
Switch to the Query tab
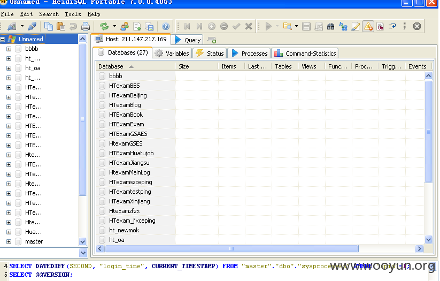(188, 40)
